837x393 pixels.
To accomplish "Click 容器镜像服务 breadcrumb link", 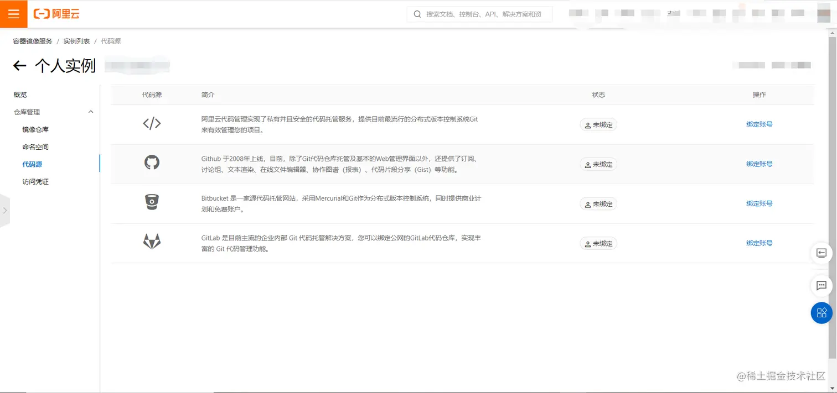I will (x=33, y=41).
